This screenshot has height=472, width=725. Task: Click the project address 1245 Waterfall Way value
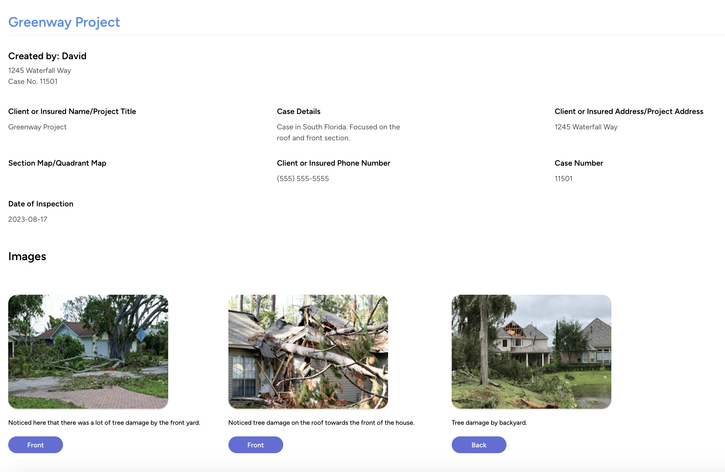coord(586,127)
